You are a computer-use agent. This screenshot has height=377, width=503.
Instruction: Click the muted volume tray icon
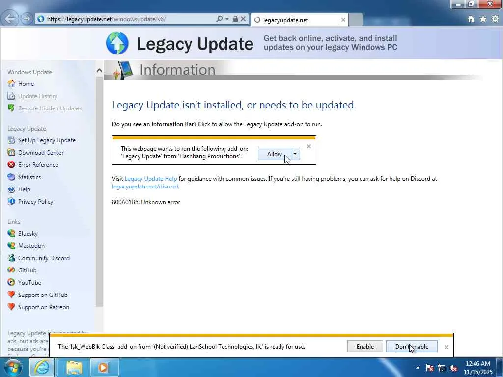[x=453, y=368]
